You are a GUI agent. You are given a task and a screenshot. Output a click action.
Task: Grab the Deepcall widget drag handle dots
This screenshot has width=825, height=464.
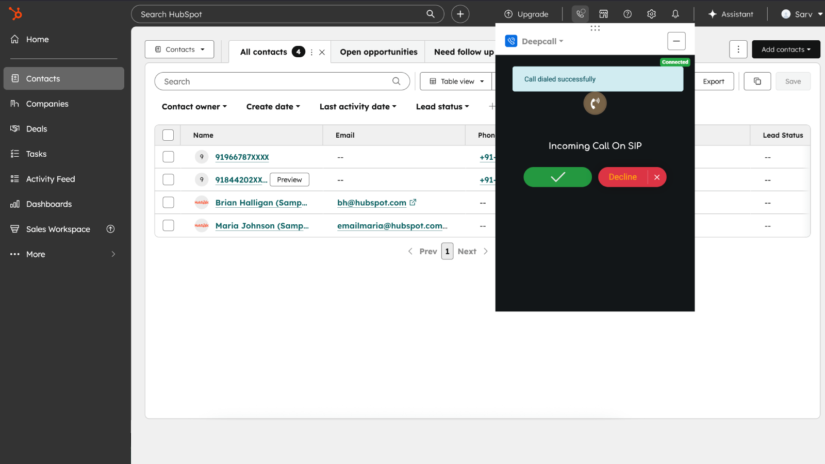pos(595,28)
